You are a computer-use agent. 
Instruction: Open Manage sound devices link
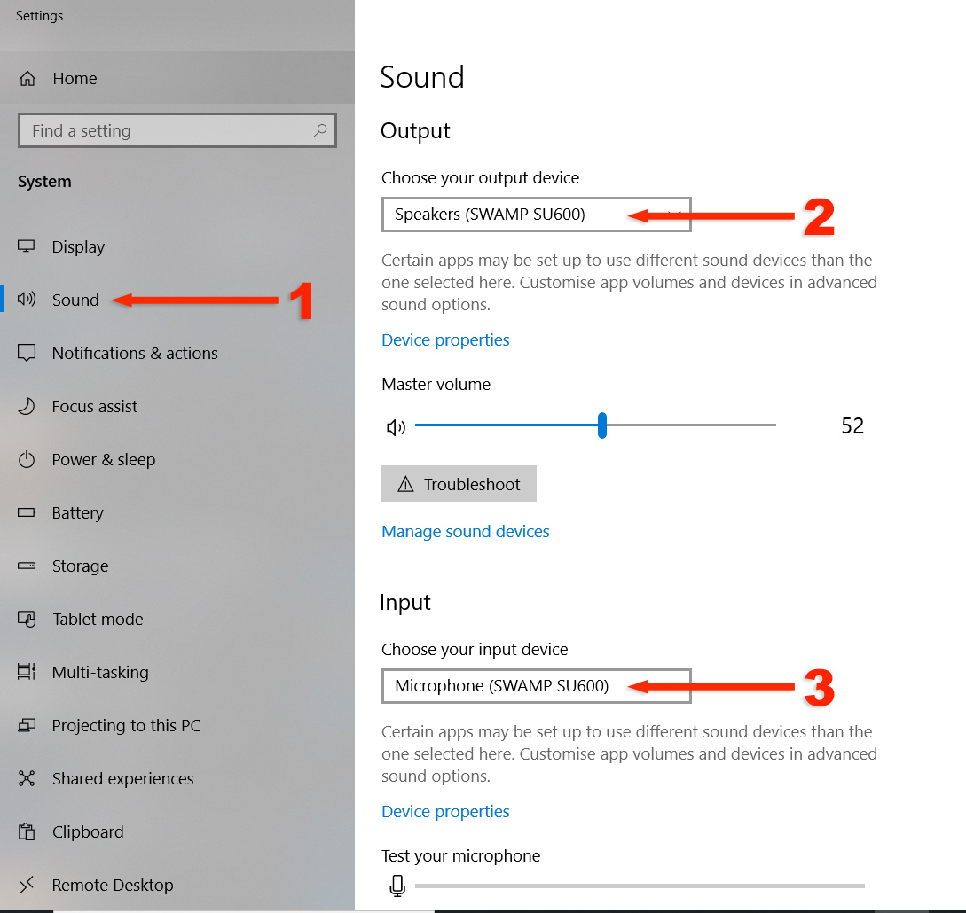pyautogui.click(x=465, y=532)
